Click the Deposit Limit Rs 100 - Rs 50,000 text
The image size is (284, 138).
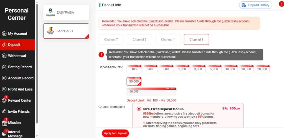click(151, 100)
